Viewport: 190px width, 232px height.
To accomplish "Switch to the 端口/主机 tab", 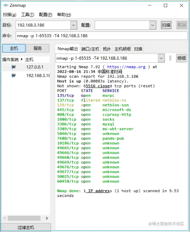I will [x=90, y=49].
